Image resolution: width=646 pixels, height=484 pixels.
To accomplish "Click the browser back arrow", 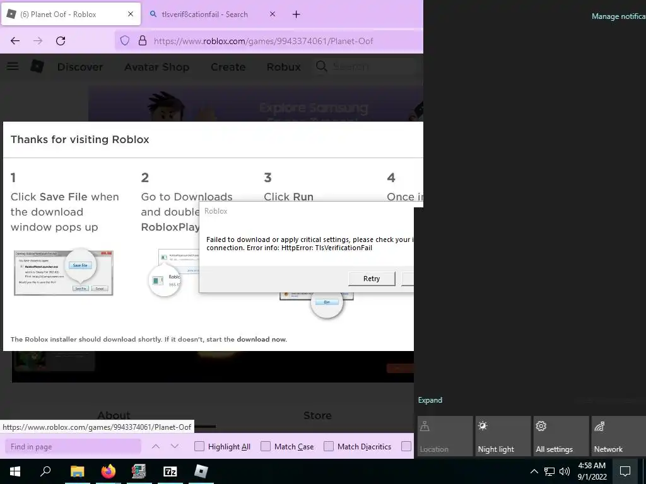I will tap(15, 41).
